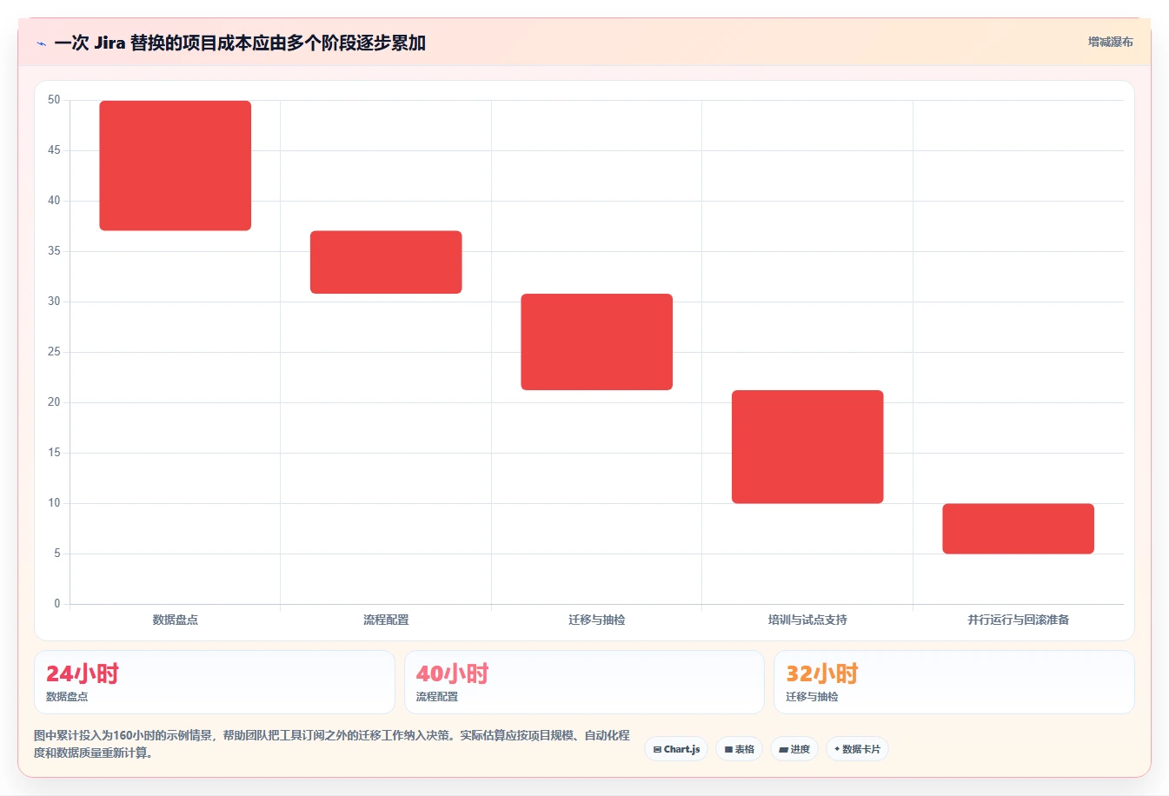Click the red 并行运行与回滚准备 waterfall bar
Viewport: 1169px width, 796px height.
[x=1019, y=528]
